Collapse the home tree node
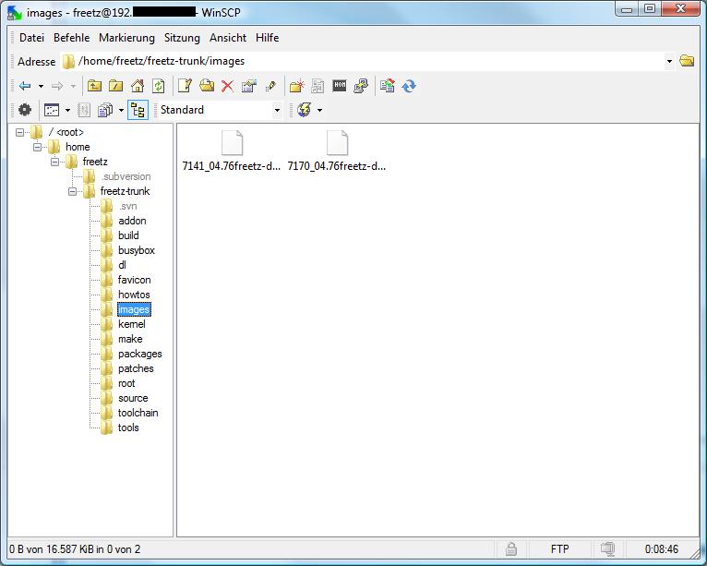The width and height of the screenshot is (707, 566). 38,148
